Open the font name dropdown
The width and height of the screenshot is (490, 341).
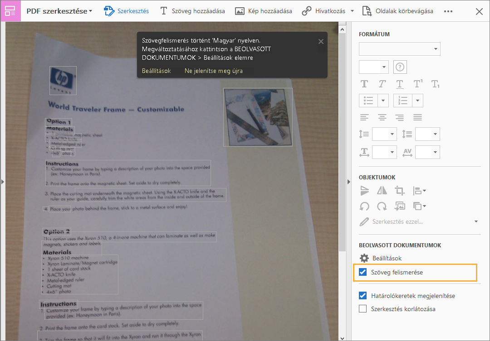399,49
